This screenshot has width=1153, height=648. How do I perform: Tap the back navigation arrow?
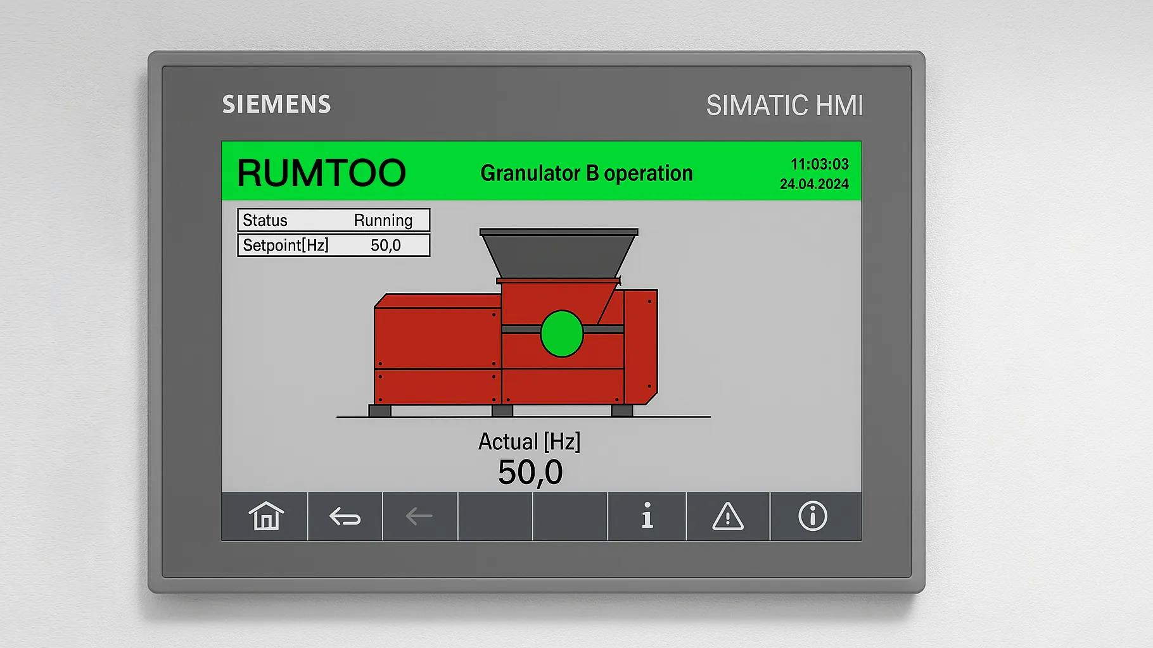[343, 518]
